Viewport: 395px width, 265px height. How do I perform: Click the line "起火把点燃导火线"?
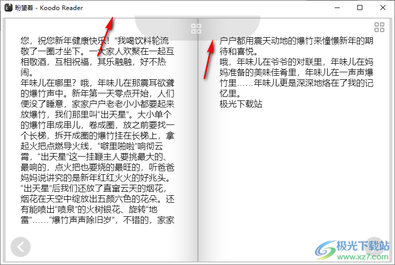point(91,146)
